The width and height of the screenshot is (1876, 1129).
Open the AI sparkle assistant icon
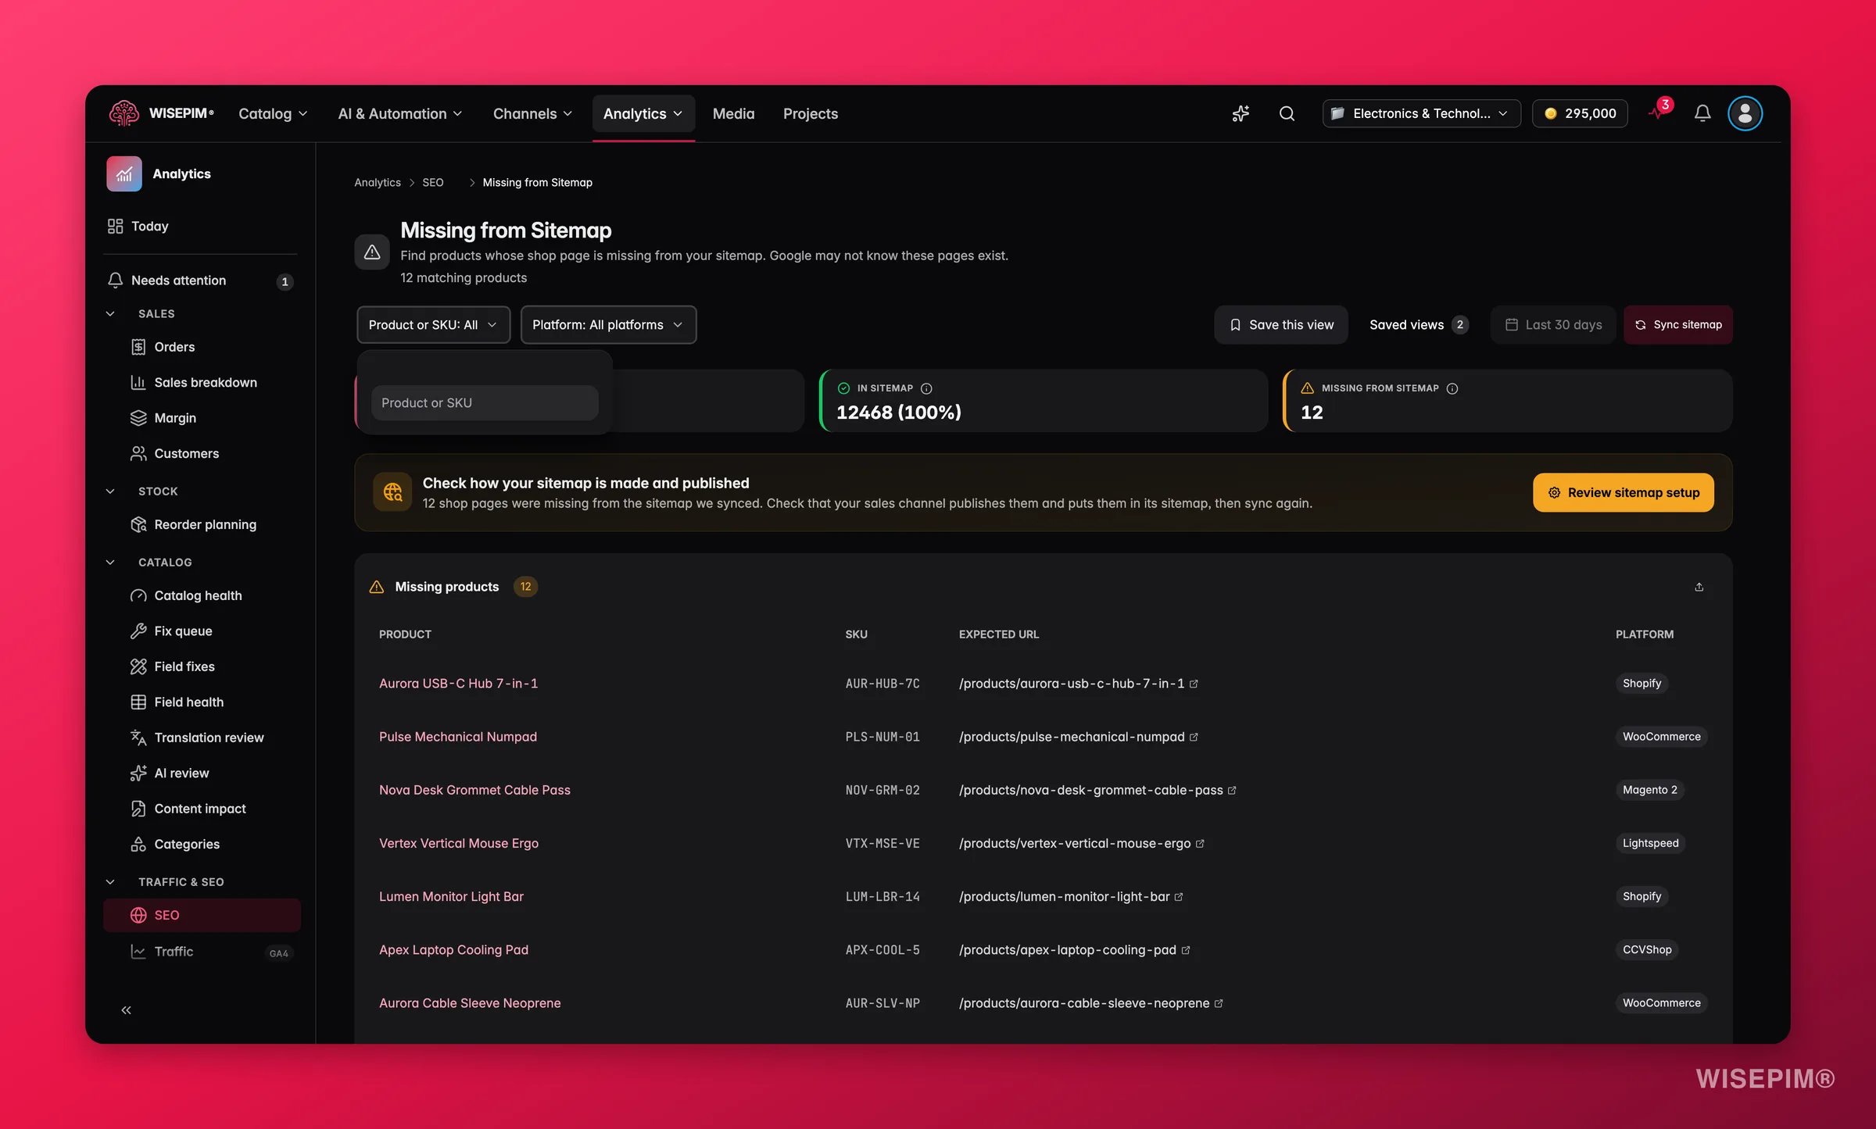(1241, 113)
